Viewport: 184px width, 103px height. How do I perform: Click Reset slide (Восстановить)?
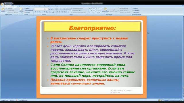pos(29,11)
